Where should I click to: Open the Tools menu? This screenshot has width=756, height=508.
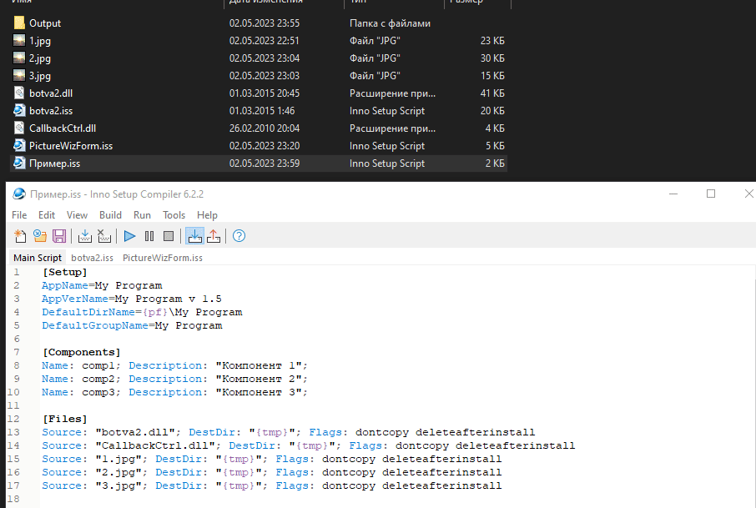(174, 215)
